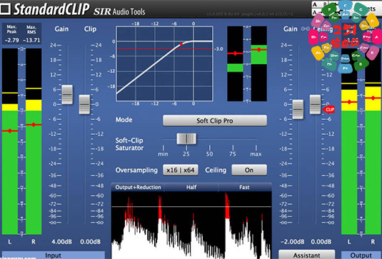Image resolution: width=382 pixels, height=259 pixels.
Task: Reset the Max Peak readout showing -2.79
Action: (x=11, y=40)
